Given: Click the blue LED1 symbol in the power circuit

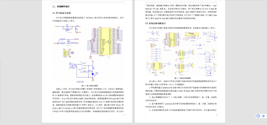Looking at the screenshot, I should coord(93,74).
